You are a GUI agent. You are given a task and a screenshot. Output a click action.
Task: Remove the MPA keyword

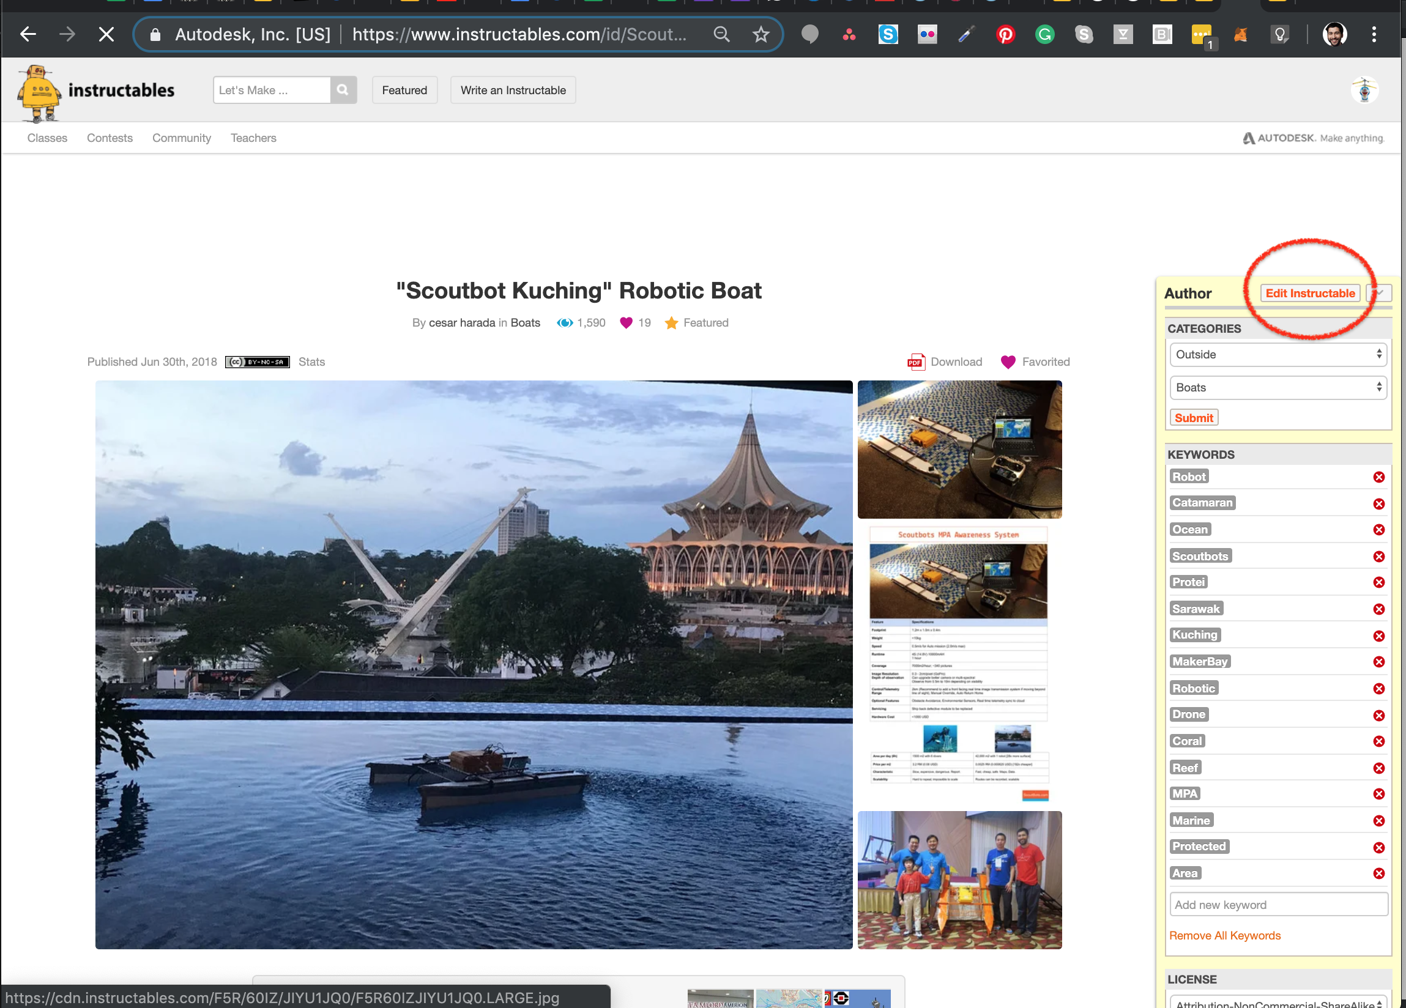tap(1378, 793)
